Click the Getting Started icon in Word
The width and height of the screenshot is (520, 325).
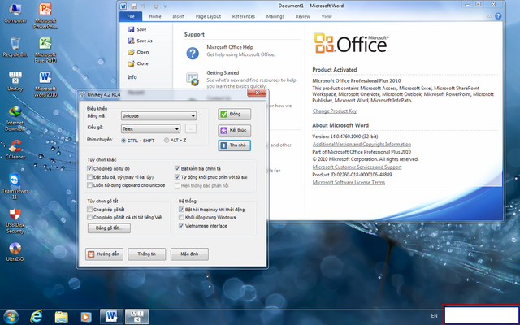[193, 79]
